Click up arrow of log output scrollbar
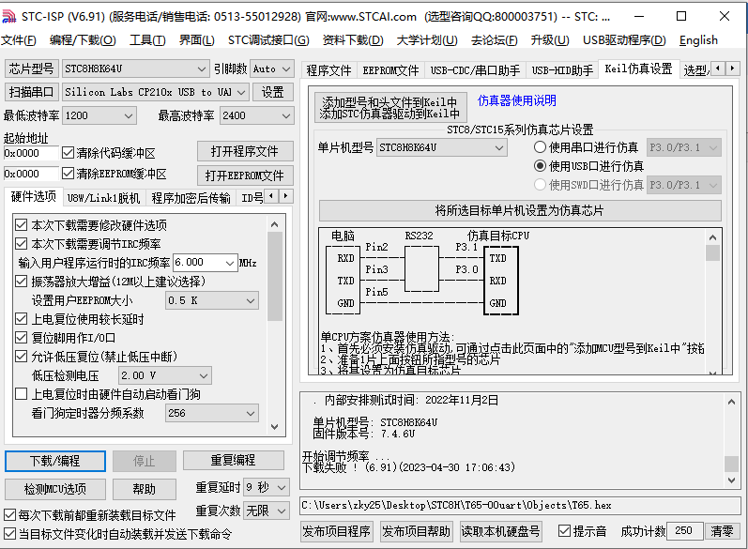This screenshot has width=748, height=549. (731, 402)
